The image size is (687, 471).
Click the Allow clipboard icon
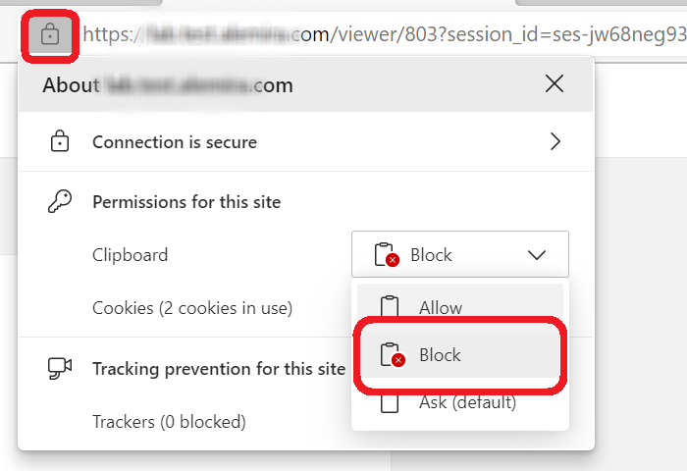pyautogui.click(x=392, y=307)
